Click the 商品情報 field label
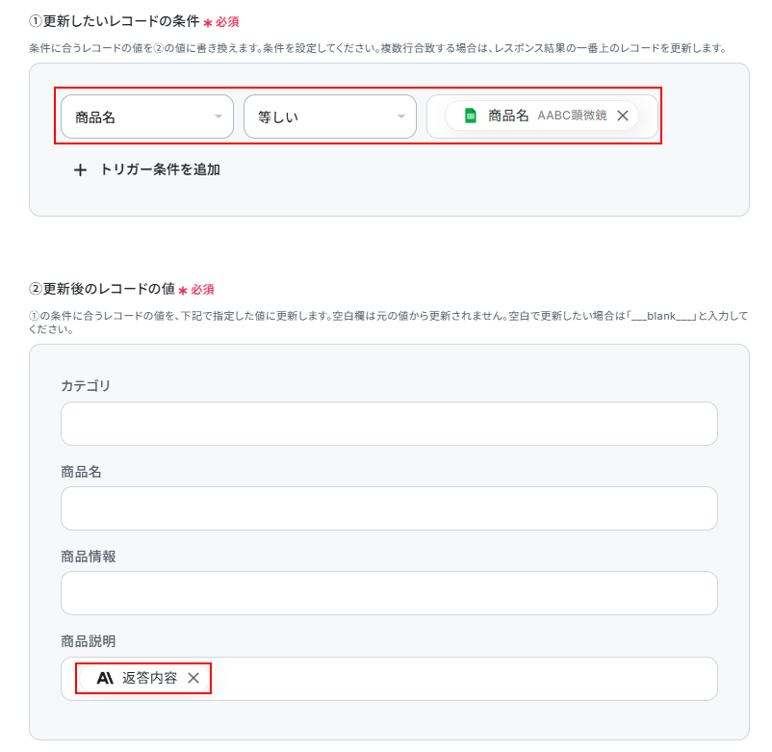Screen dimensions: 772x752 (x=89, y=557)
